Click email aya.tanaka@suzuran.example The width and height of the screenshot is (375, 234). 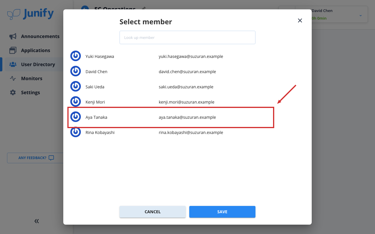coord(187,117)
